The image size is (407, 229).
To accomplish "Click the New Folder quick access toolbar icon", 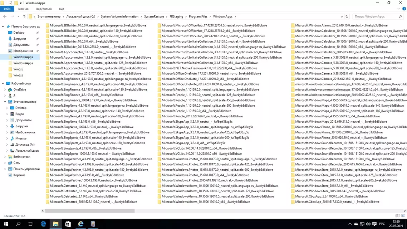I will pos(16,3).
